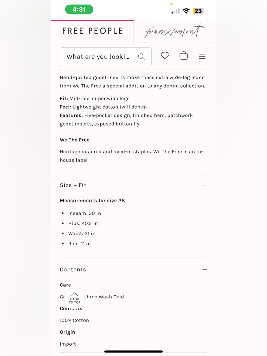This screenshot has width=267, height=356.
Task: Open the shopping bag icon
Action: [184, 56]
